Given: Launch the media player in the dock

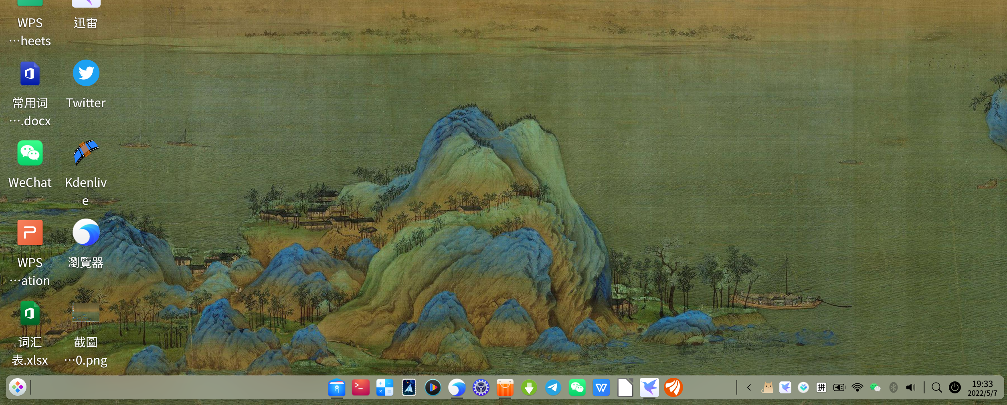Looking at the screenshot, I should click(x=433, y=387).
